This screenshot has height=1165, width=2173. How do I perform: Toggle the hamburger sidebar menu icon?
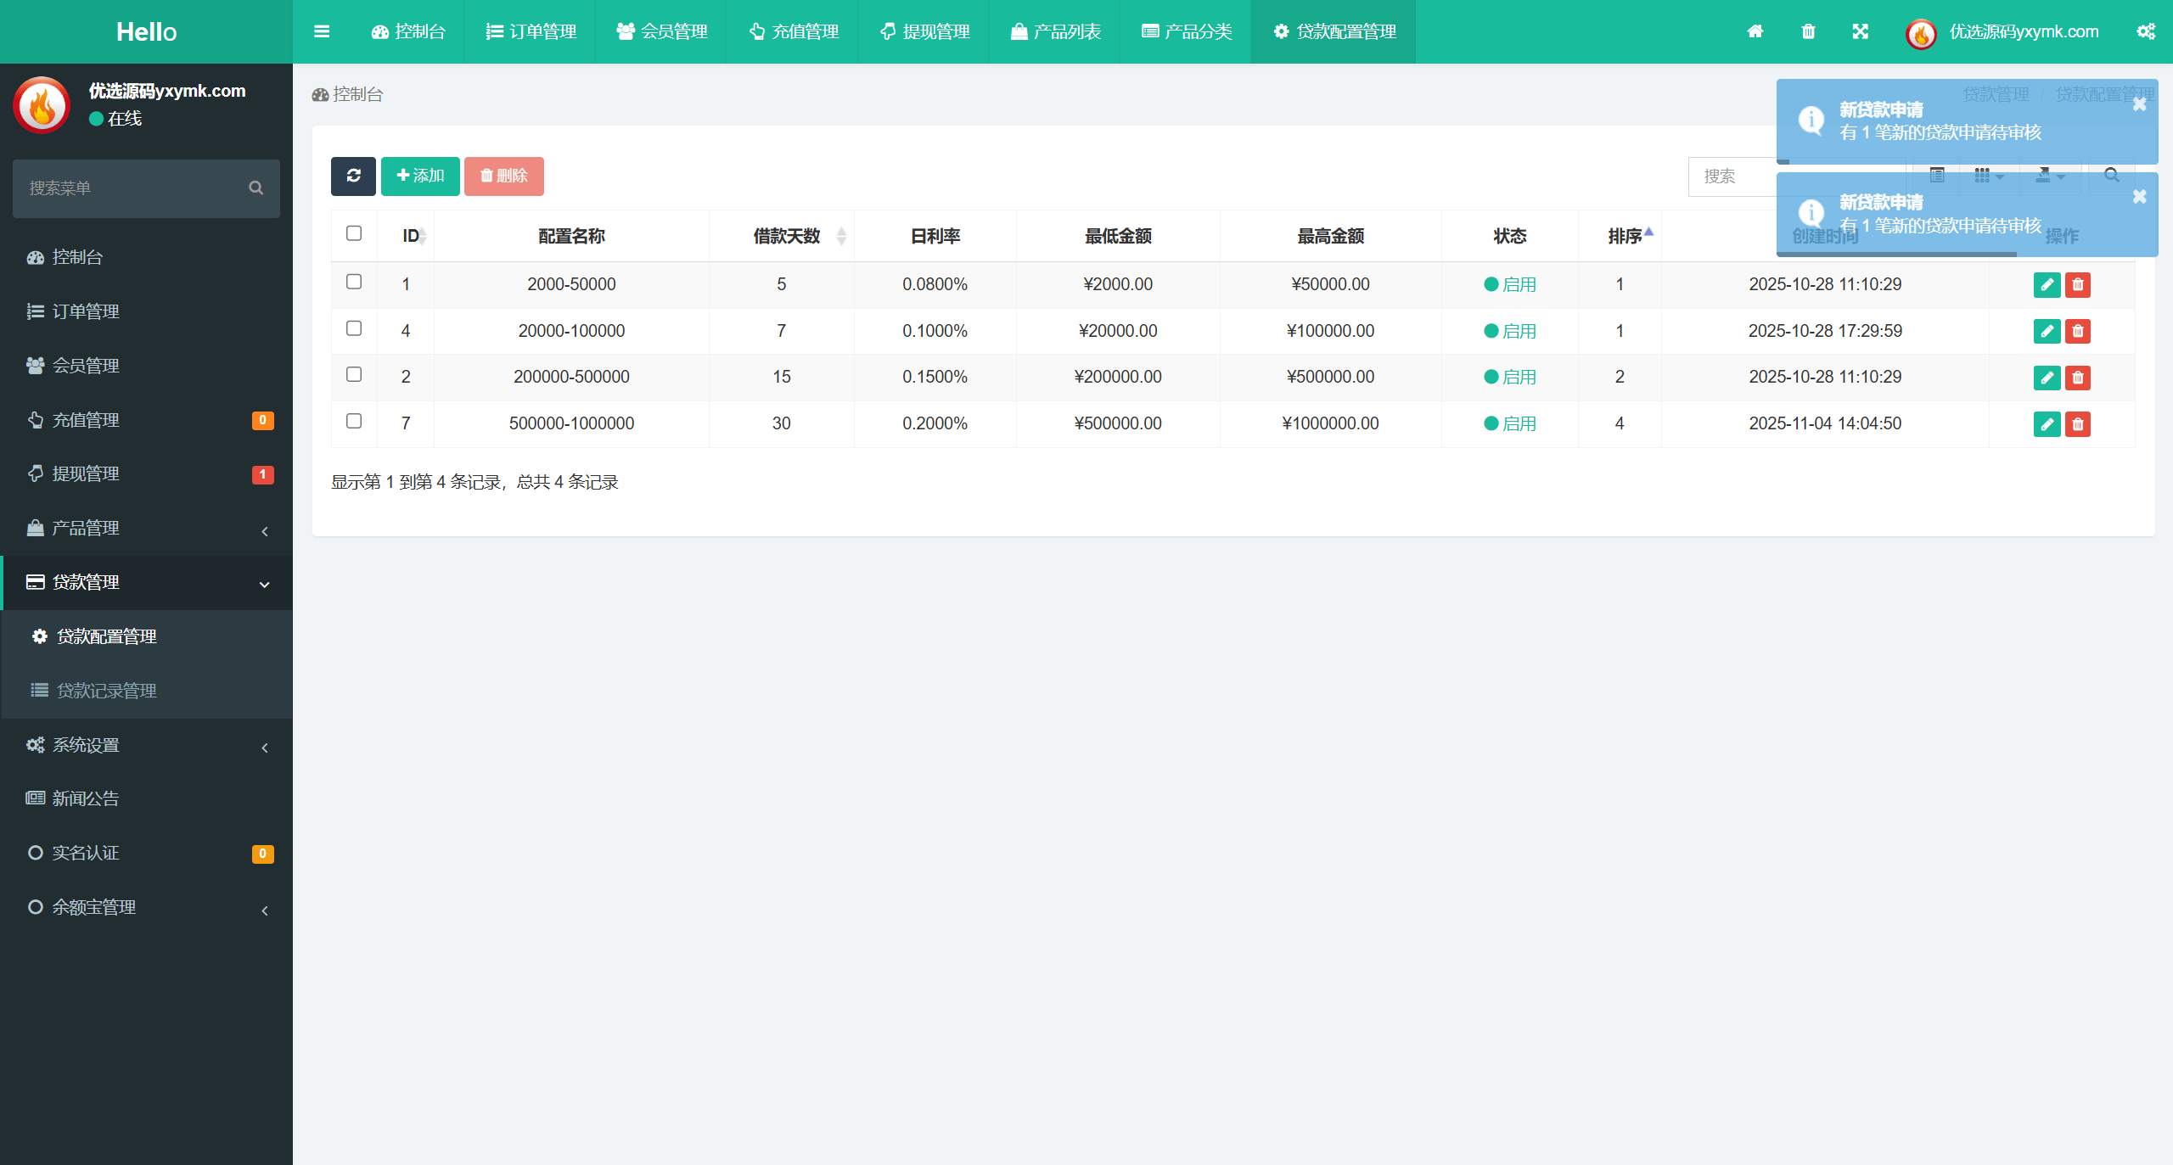pyautogui.click(x=322, y=31)
